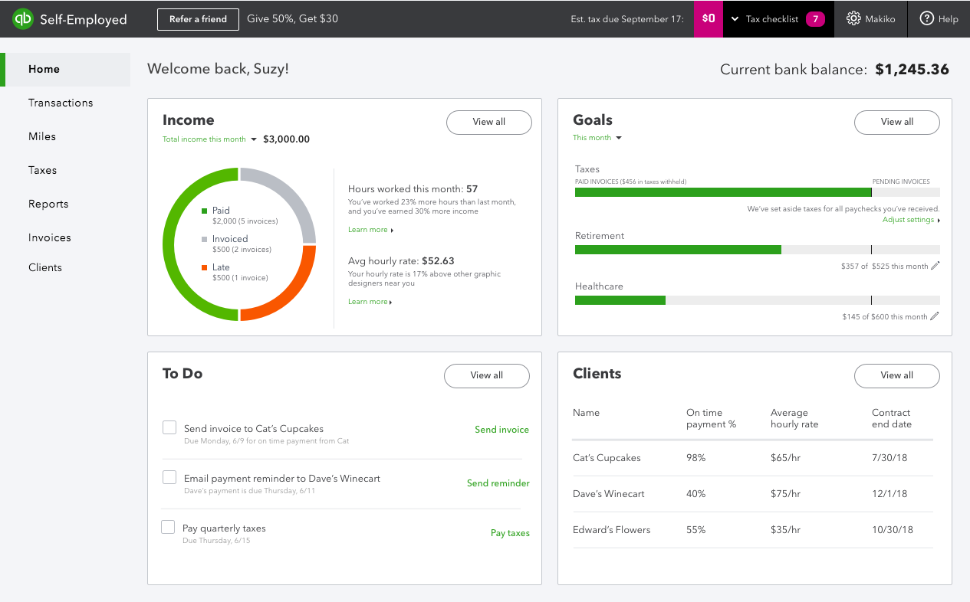Viewport: 970px width, 602px height.
Task: Open Miles in sidebar
Action: (42, 136)
